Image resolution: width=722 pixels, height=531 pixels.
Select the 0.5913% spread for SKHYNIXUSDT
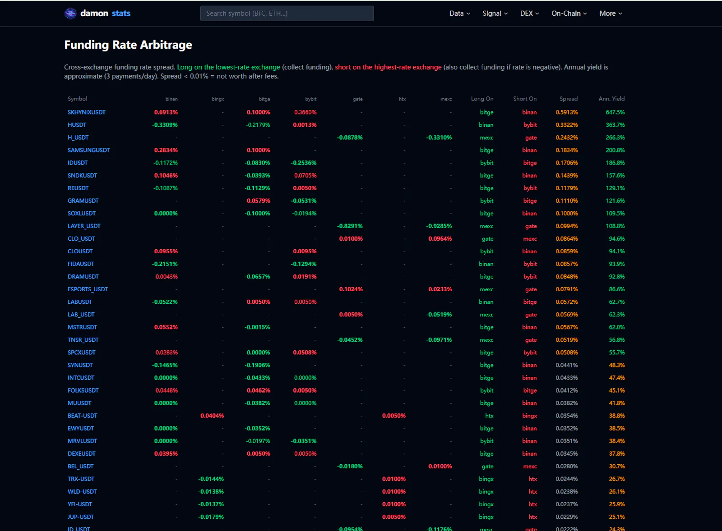pyautogui.click(x=567, y=112)
